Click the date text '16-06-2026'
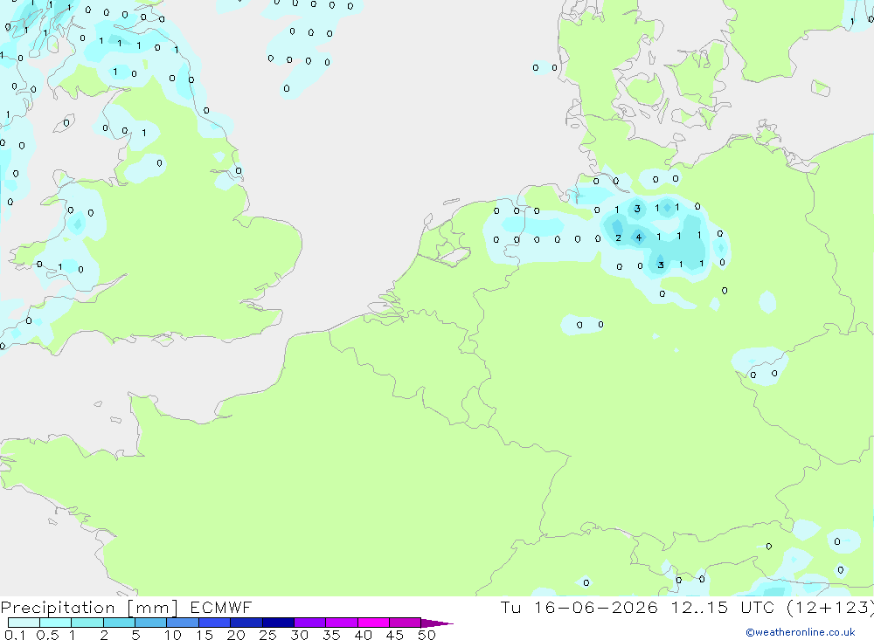 [x=596, y=607]
